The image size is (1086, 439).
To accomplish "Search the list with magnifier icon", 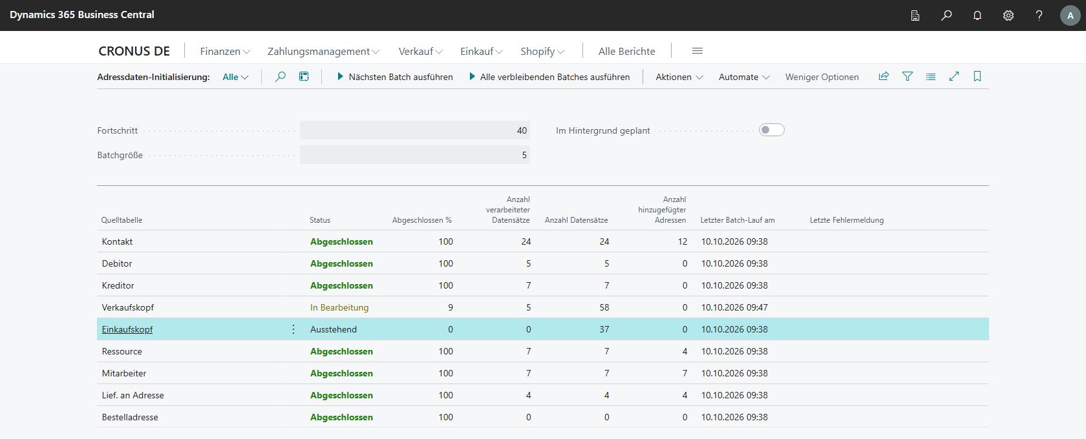I will (x=281, y=77).
